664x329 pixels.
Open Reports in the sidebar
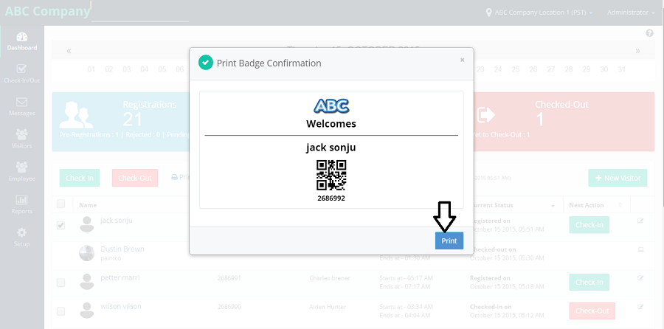point(22,205)
